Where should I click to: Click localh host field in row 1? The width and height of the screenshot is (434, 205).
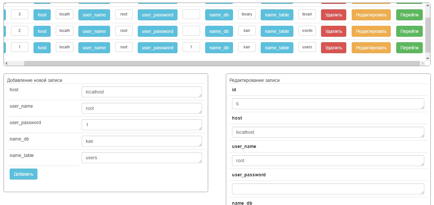65,47
